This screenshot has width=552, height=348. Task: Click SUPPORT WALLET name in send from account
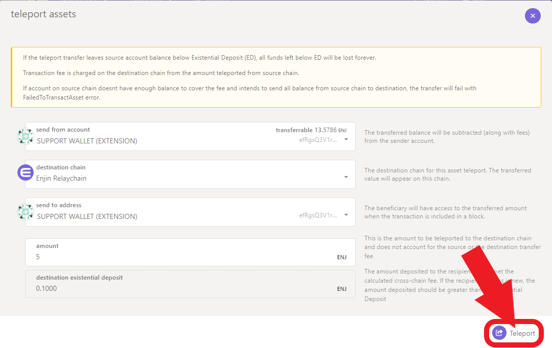point(87,141)
